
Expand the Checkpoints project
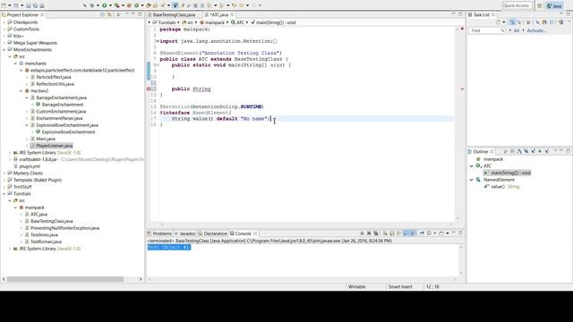point(4,22)
